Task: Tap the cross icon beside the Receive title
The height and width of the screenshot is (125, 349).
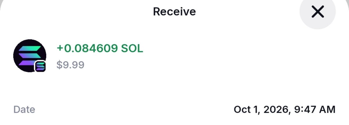Action: 318,12
